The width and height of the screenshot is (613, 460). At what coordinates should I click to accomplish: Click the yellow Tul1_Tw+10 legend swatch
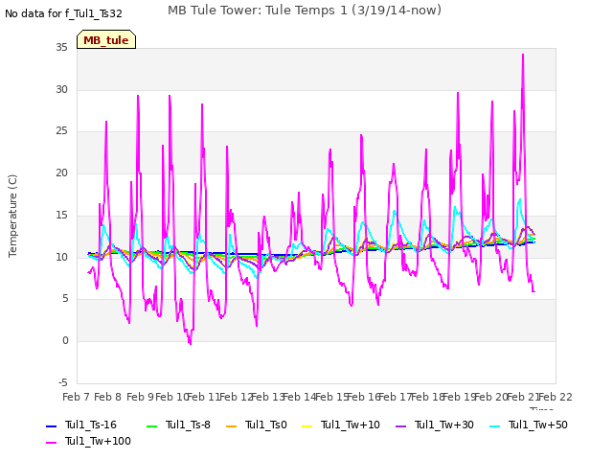[307, 425]
